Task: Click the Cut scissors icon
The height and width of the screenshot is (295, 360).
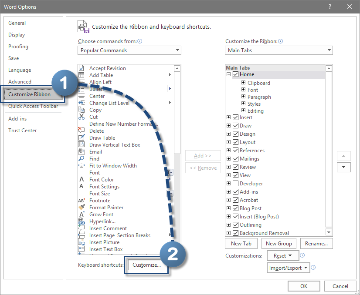Action: coord(81,117)
